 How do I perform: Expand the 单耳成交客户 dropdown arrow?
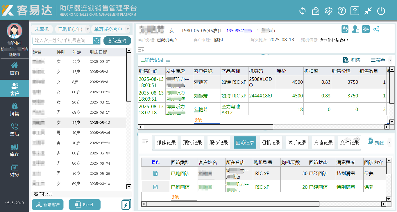pyautogui.click(x=128, y=29)
